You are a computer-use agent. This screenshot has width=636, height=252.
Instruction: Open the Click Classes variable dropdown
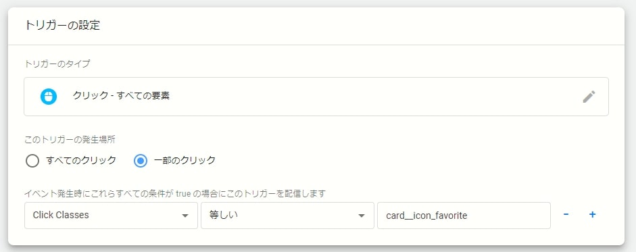[x=111, y=215]
